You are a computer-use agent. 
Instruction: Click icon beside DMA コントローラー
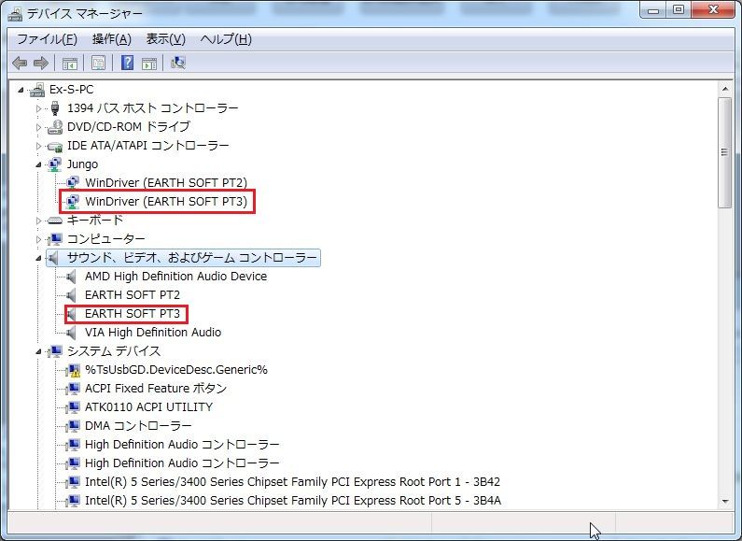click(x=74, y=426)
